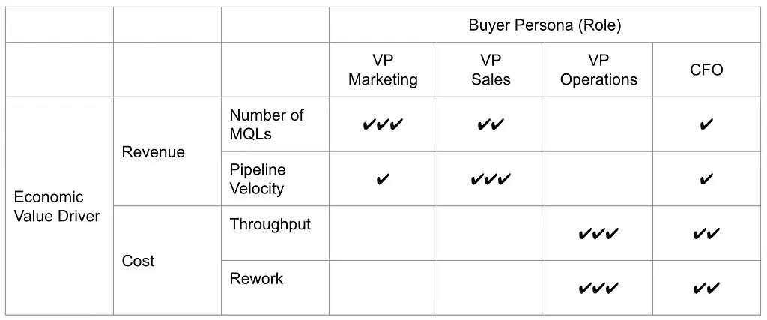
Task: Select the VP Operations column header
Action: (x=598, y=70)
